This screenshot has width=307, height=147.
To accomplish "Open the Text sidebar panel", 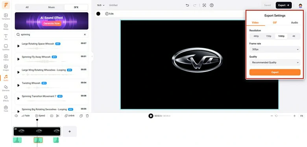I will point(6,37).
